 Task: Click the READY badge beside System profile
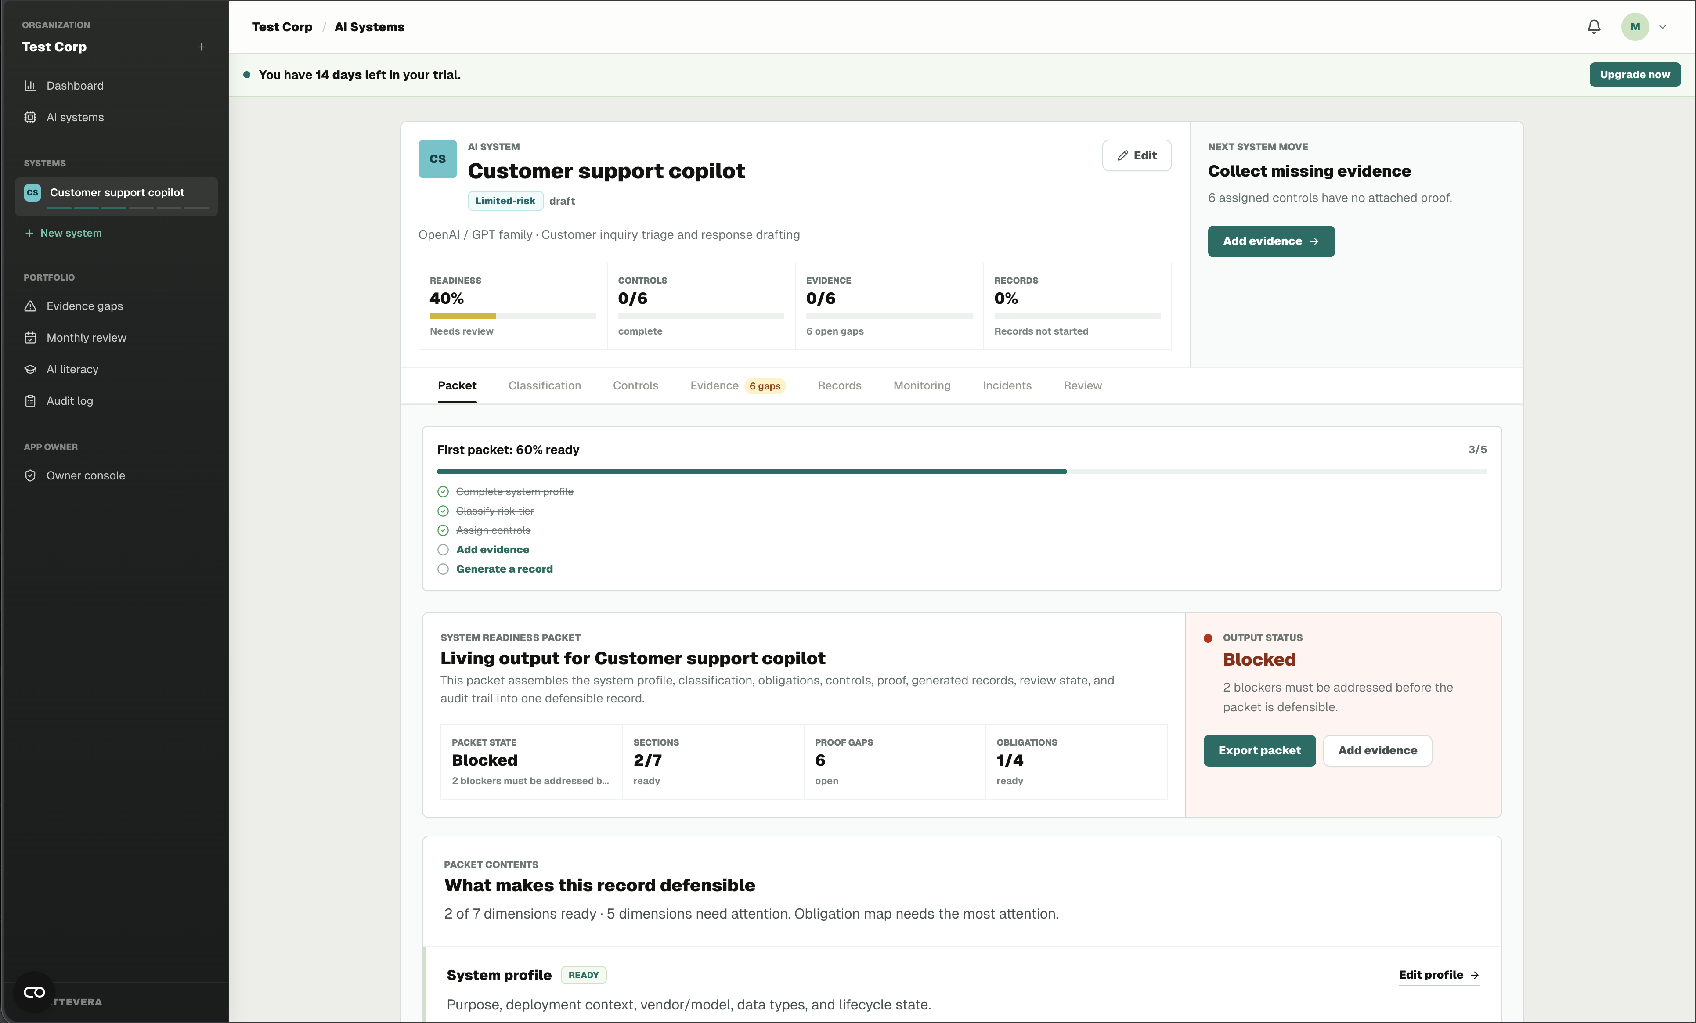tap(584, 976)
